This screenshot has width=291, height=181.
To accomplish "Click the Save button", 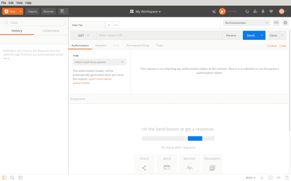I will [x=273, y=35].
